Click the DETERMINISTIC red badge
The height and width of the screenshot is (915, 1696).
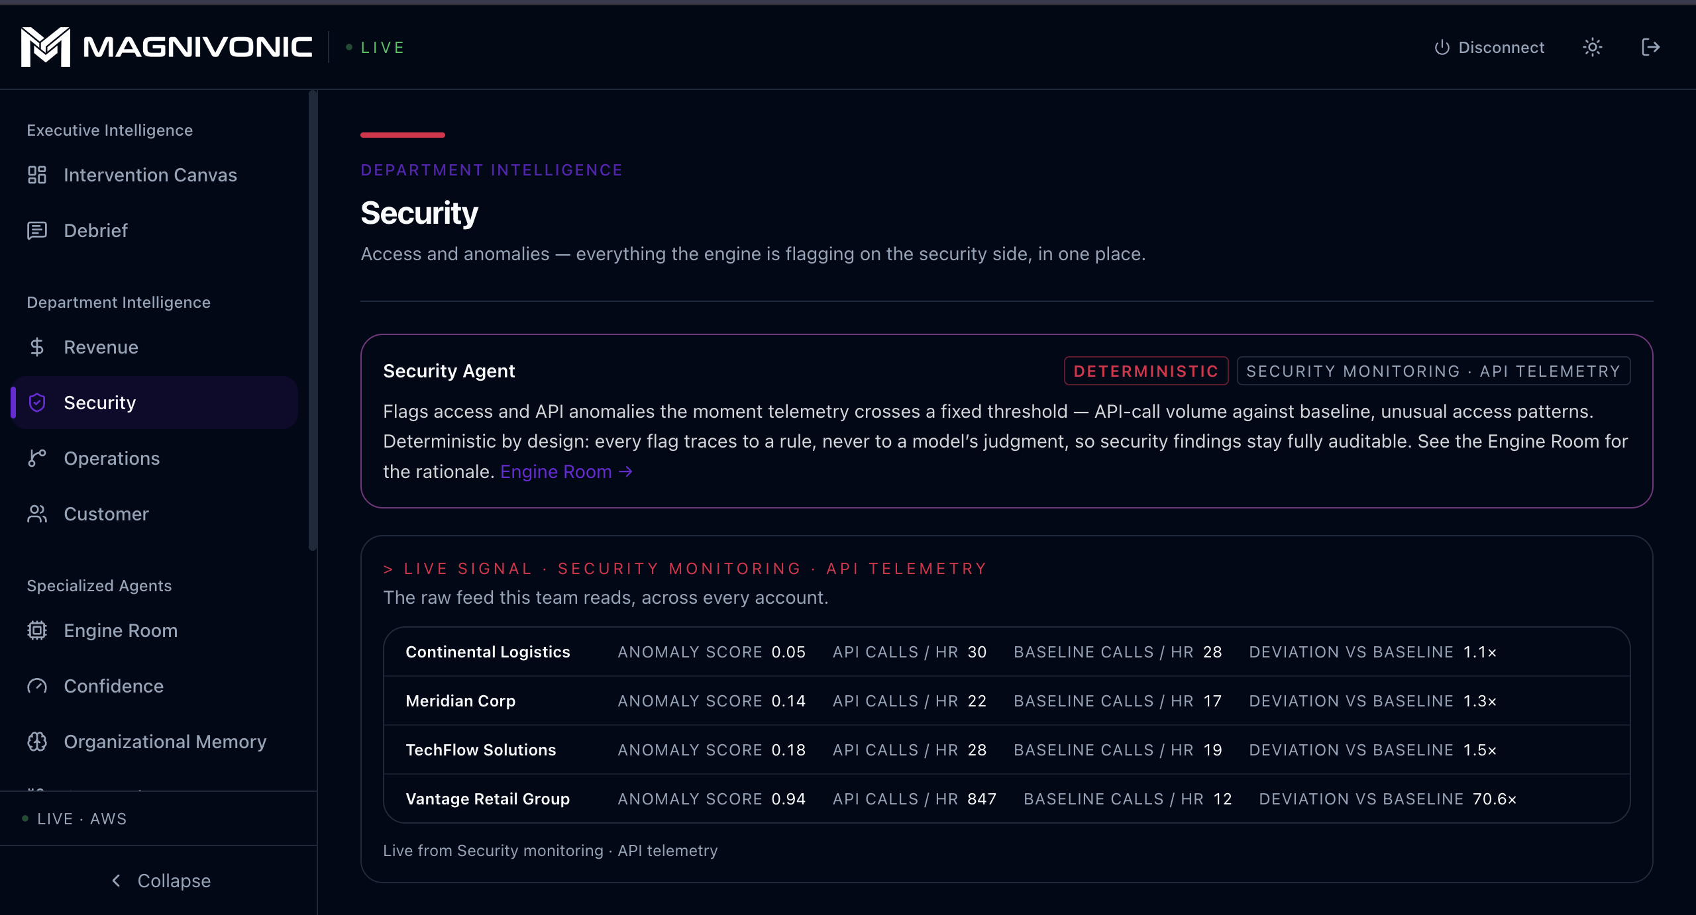[1145, 371]
